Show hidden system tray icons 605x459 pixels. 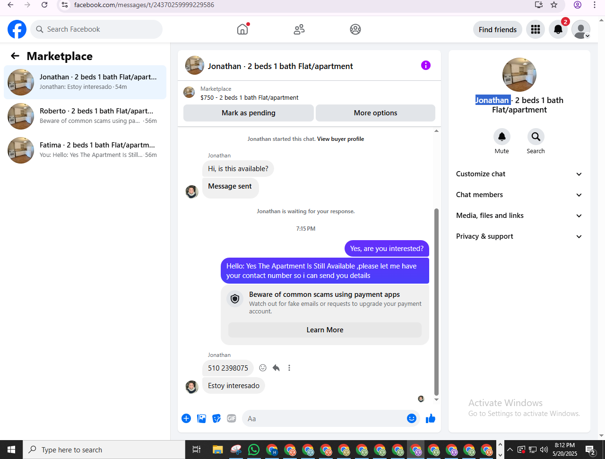(x=510, y=450)
